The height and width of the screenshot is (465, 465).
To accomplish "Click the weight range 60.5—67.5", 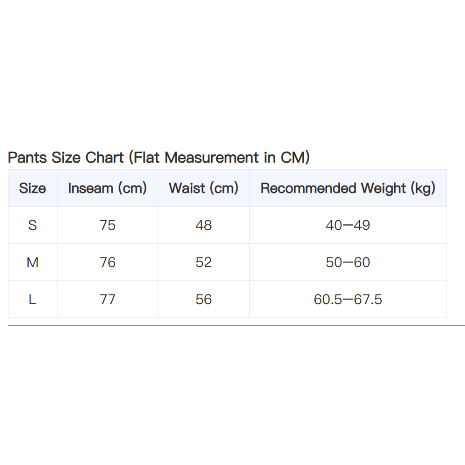I will point(348,299).
